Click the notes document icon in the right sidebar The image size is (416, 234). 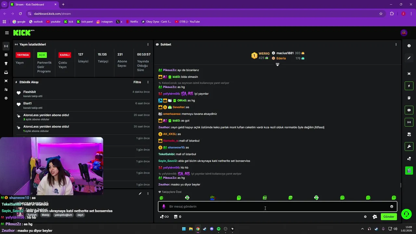(409, 98)
